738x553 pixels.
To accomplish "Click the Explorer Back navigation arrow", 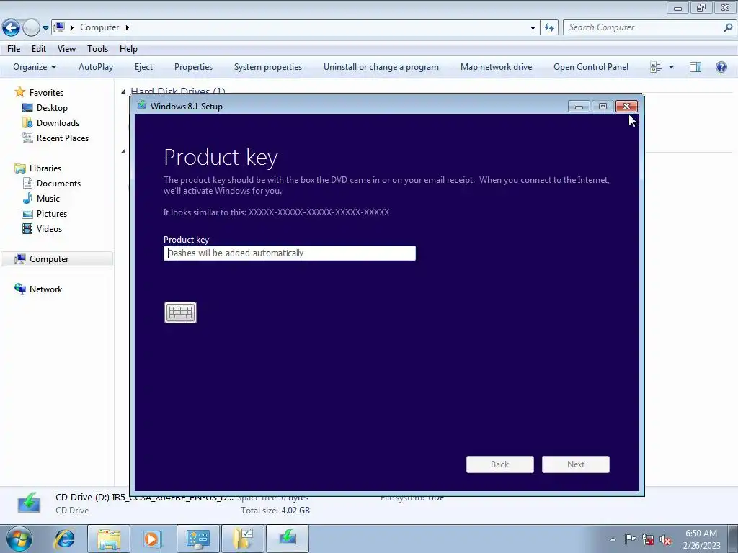I will coord(11,28).
